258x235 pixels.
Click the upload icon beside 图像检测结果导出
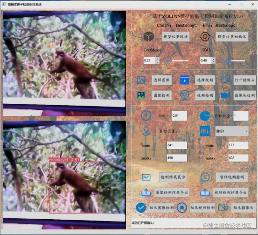coord(146,192)
